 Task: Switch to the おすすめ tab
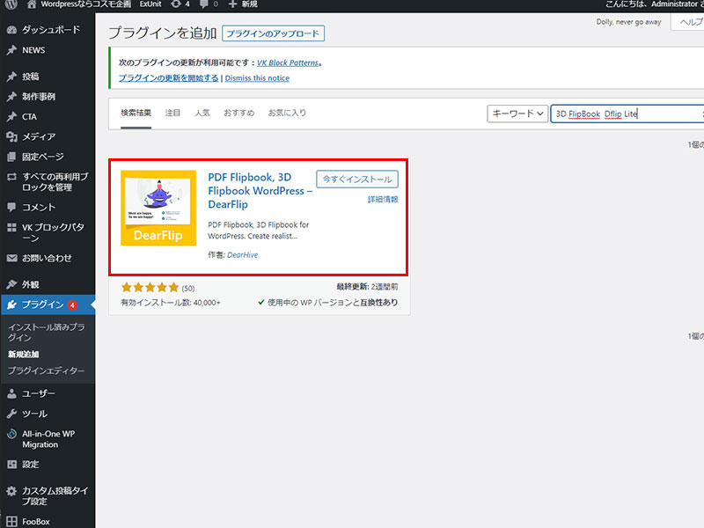tap(238, 114)
